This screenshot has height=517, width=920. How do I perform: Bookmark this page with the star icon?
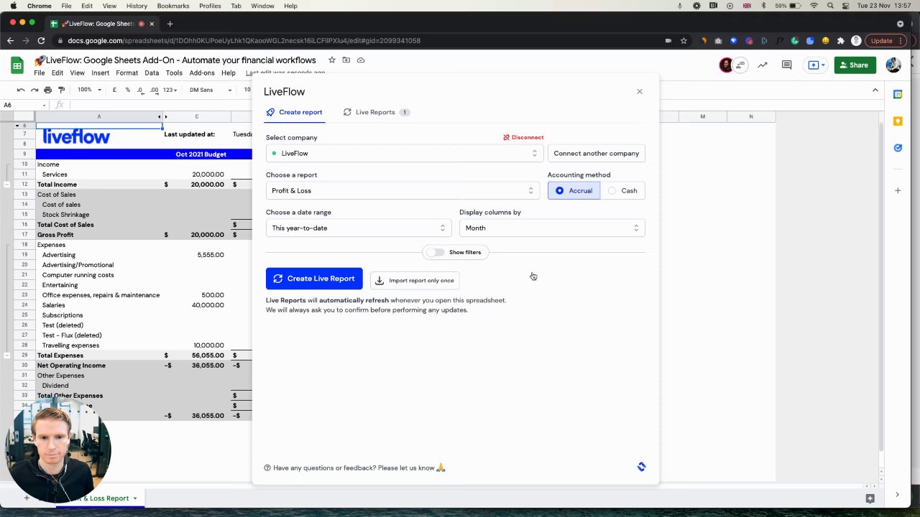[684, 41]
